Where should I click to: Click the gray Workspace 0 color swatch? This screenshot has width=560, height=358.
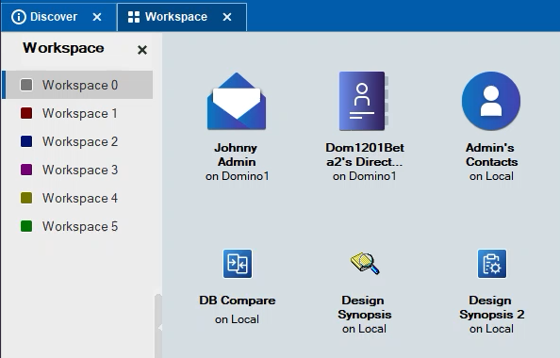pos(26,85)
